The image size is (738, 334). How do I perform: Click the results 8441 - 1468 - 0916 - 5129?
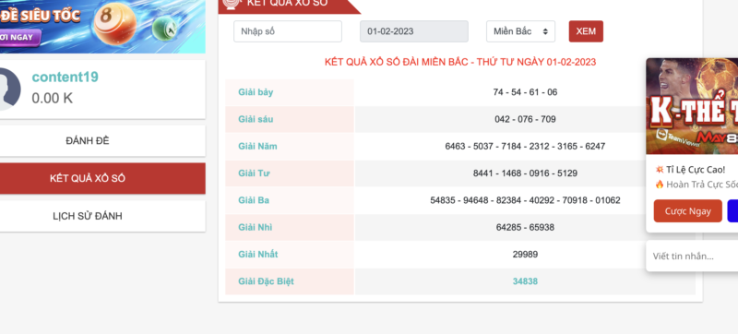[525, 173]
